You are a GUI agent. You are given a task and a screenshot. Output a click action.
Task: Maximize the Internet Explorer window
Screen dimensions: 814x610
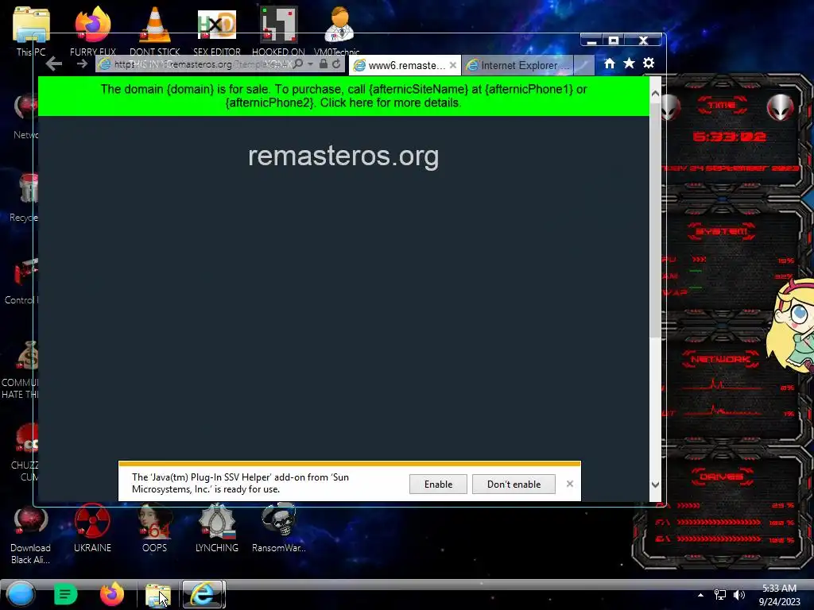click(614, 41)
